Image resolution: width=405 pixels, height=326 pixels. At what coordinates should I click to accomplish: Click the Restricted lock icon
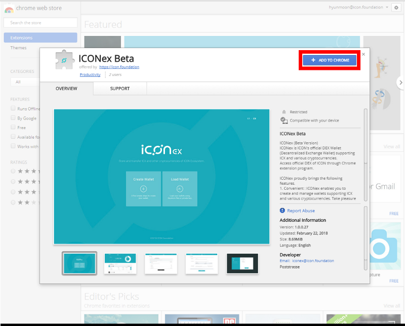(x=284, y=112)
